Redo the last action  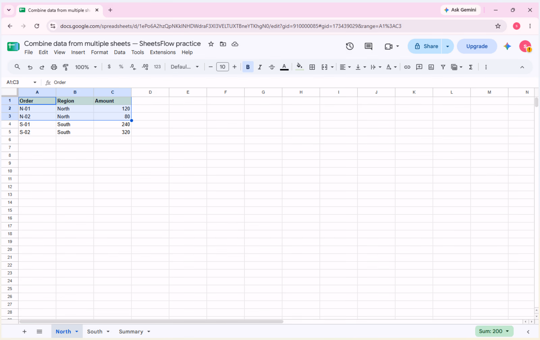point(42,67)
